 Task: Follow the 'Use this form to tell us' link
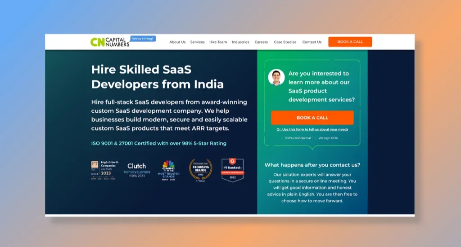[312, 129]
